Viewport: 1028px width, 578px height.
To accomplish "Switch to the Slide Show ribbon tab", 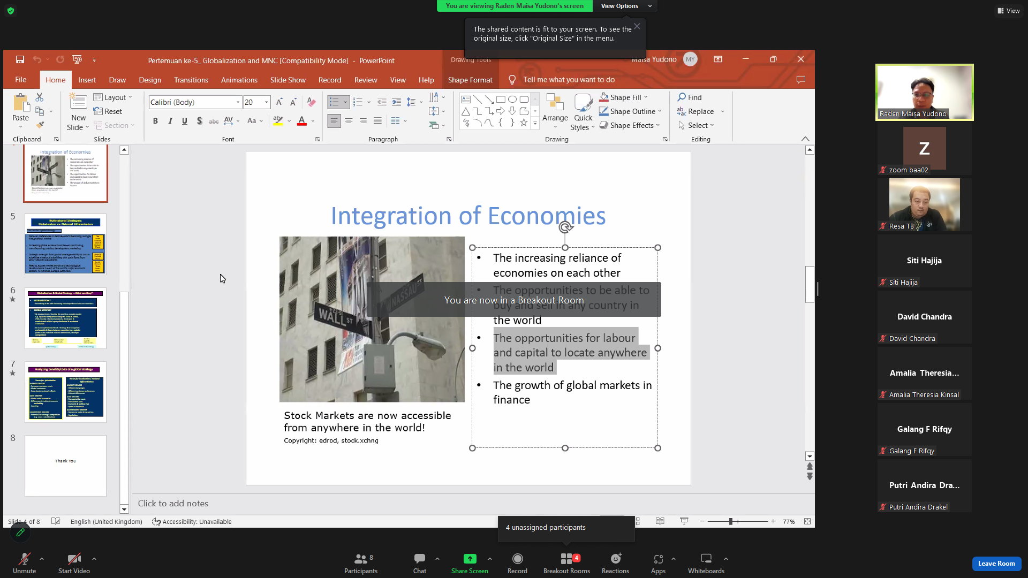I will (x=288, y=80).
